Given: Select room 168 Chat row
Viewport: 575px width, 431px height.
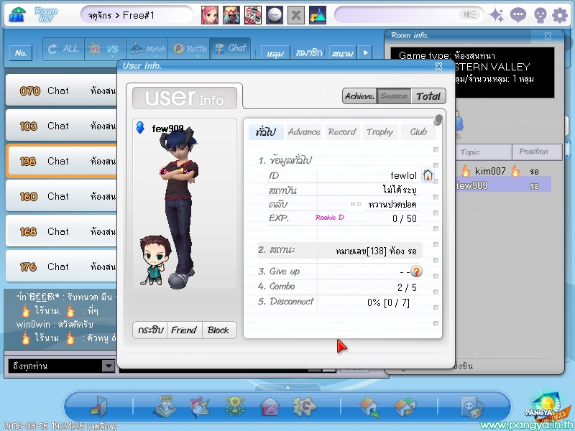Looking at the screenshot, I should 62,231.
